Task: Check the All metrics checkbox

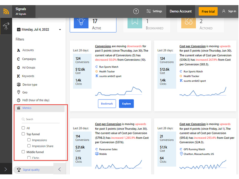Action: pyautogui.click(x=23, y=128)
